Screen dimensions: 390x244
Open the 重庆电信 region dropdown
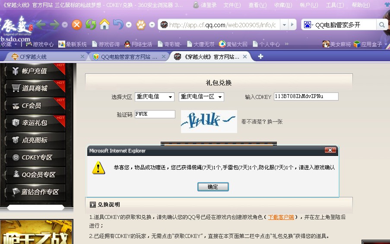point(155,97)
